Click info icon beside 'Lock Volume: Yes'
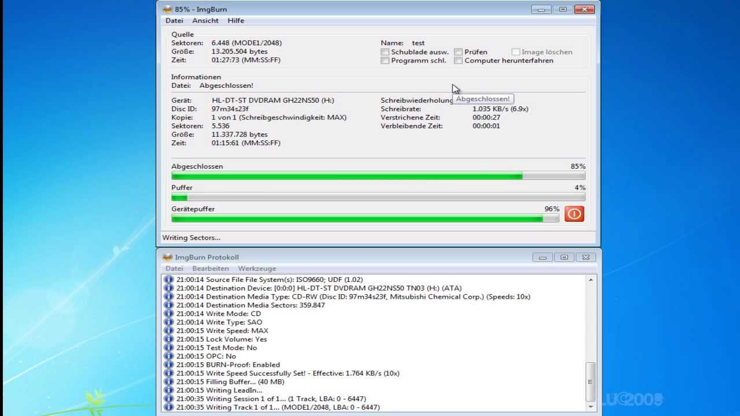 click(169, 339)
